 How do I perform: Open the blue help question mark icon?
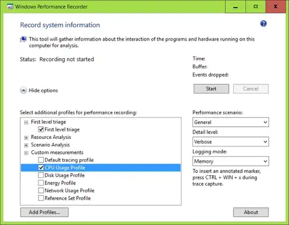pyautogui.click(x=263, y=24)
